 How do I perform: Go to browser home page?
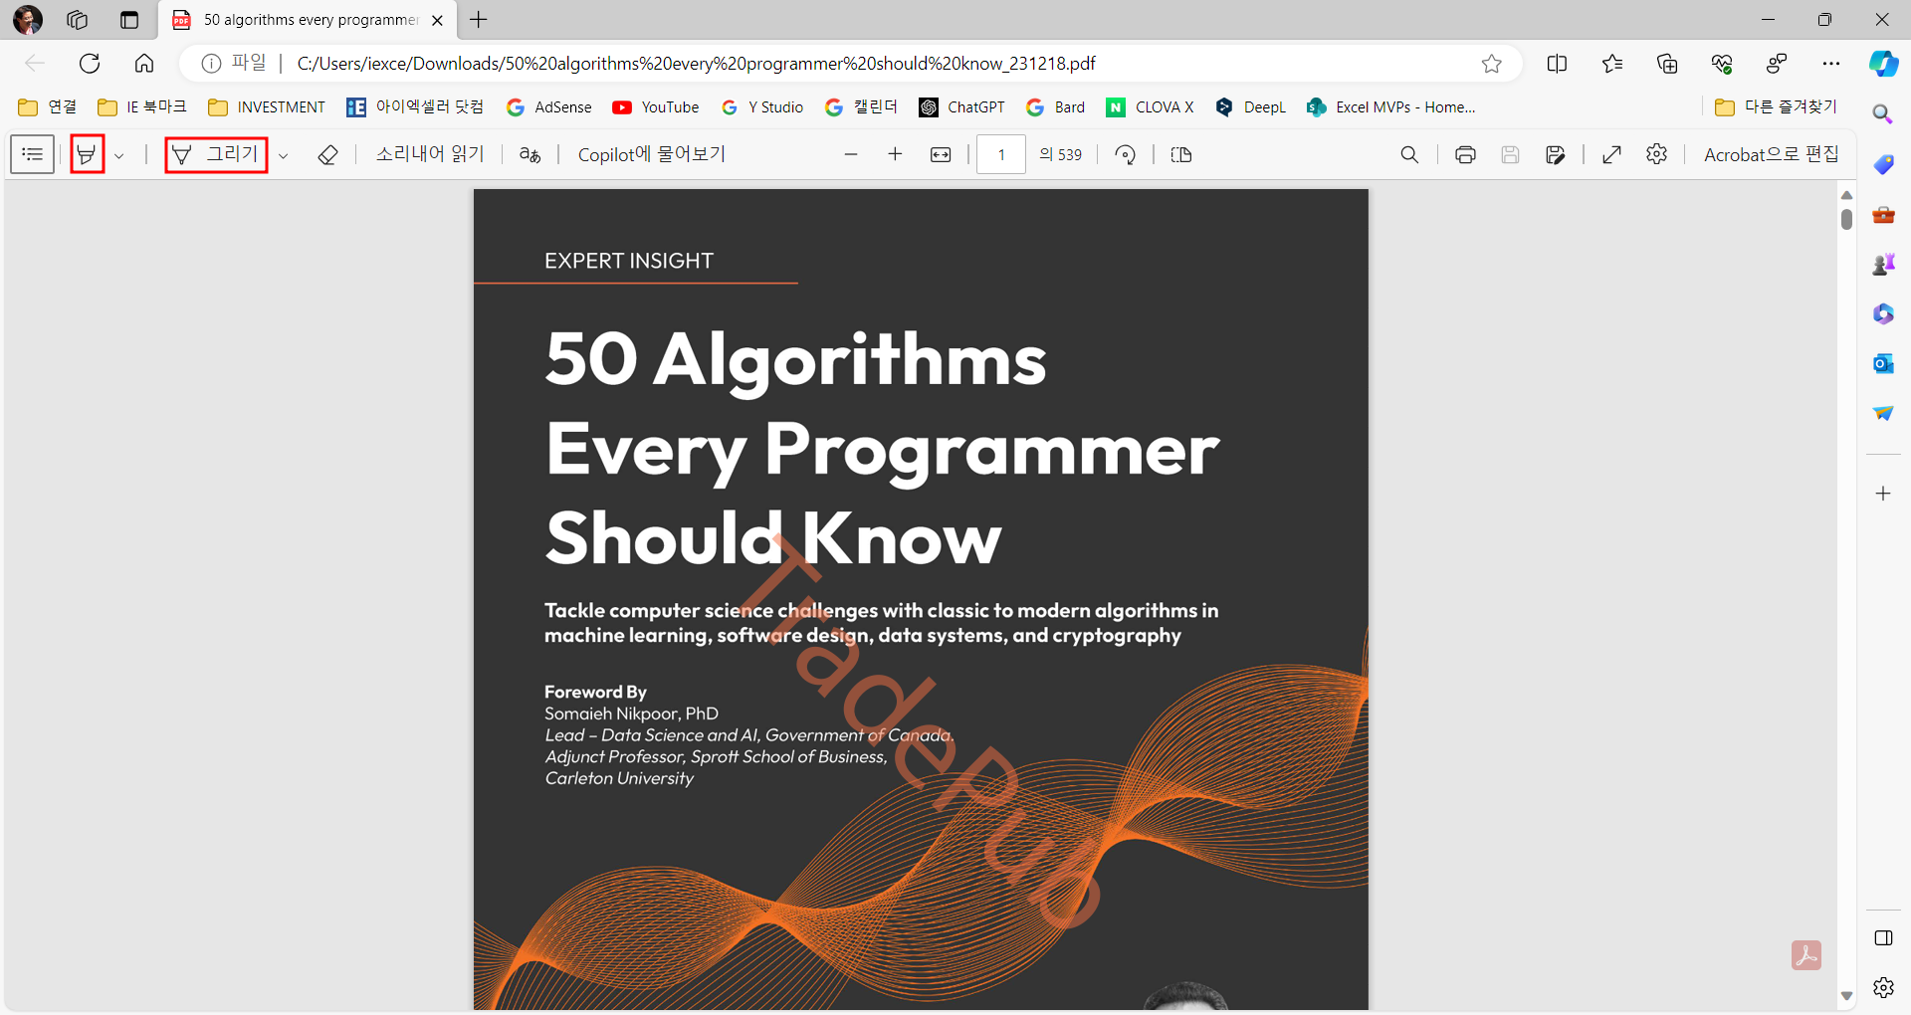tap(144, 64)
